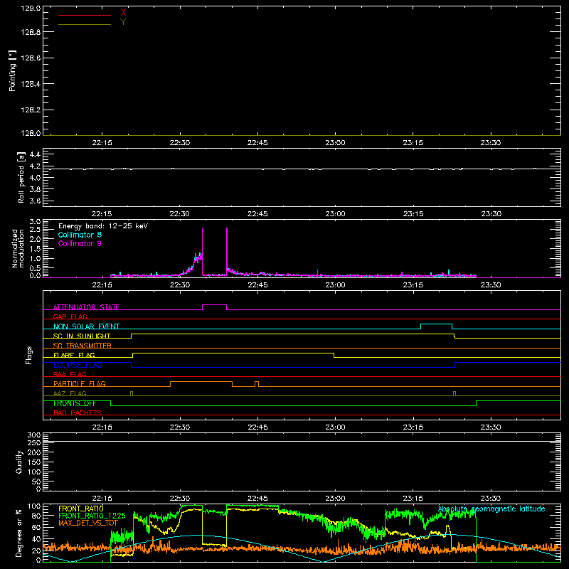This screenshot has height=569, width=569.
Task: Click the ATTENUATOR_STATE flag label
Action: [x=86, y=307]
